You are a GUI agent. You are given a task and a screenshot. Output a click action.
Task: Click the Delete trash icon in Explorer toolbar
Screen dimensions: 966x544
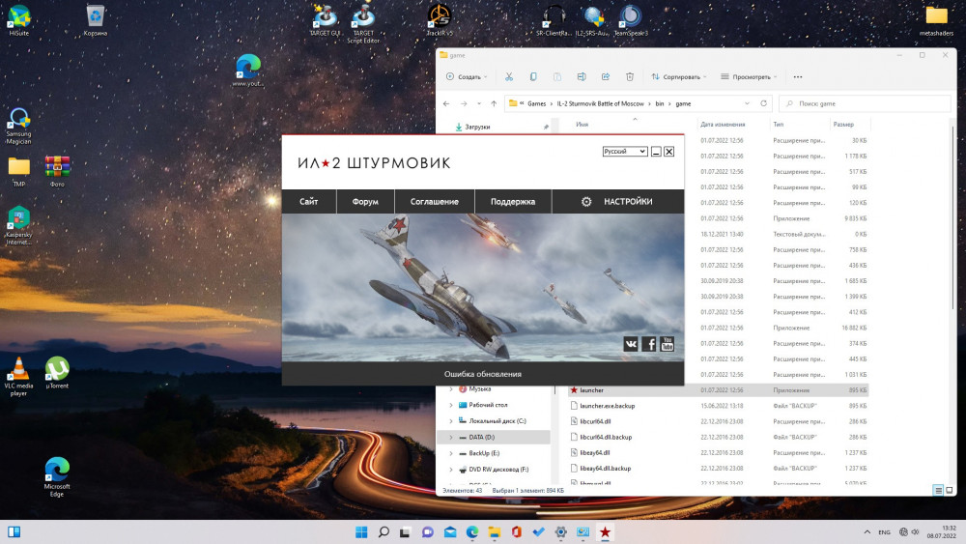[630, 76]
